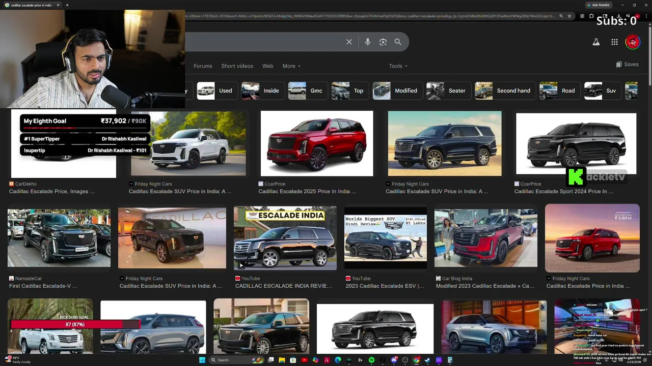Image resolution: width=652 pixels, height=366 pixels.
Task: Open ESCALADE INDIA YouTube video thumbnail
Action: coord(285,237)
